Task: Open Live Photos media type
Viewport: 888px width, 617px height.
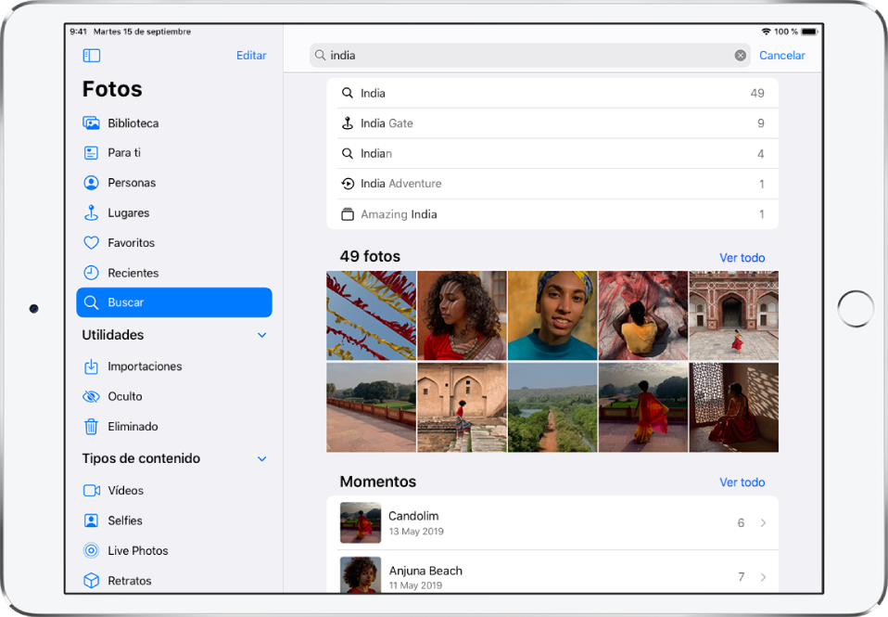Action: (137, 551)
